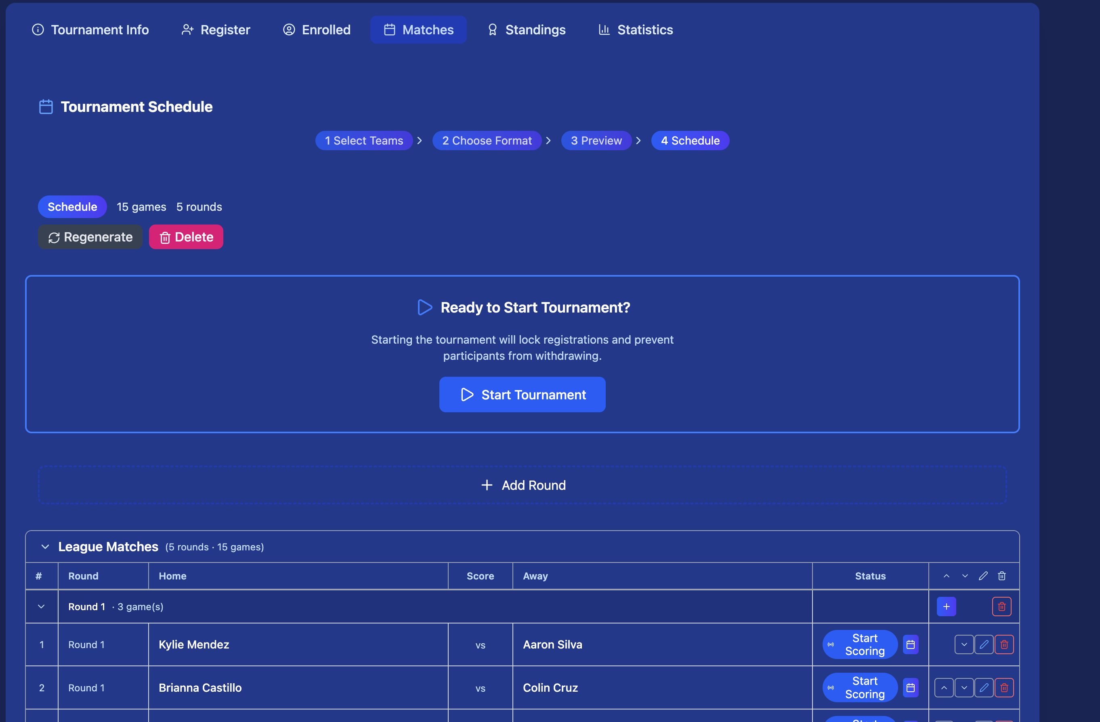Open step 3 Preview

pos(596,141)
